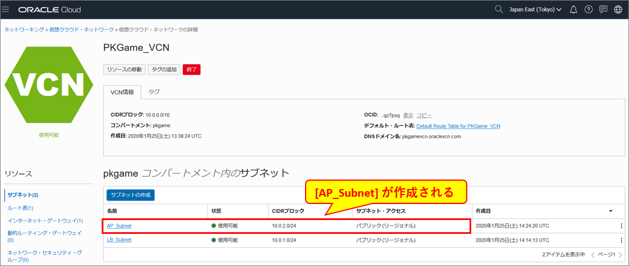Go to the next page arrow
The height and width of the screenshot is (266, 629).
(x=620, y=255)
